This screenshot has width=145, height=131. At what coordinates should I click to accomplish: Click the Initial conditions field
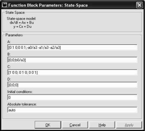72,97
